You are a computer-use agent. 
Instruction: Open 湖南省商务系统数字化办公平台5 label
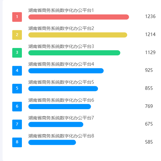point(61,82)
